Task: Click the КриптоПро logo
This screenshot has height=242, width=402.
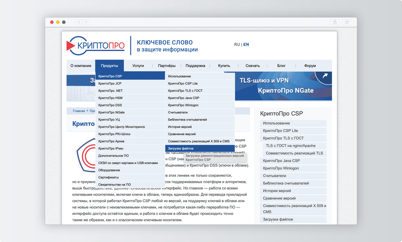Action: [96, 46]
